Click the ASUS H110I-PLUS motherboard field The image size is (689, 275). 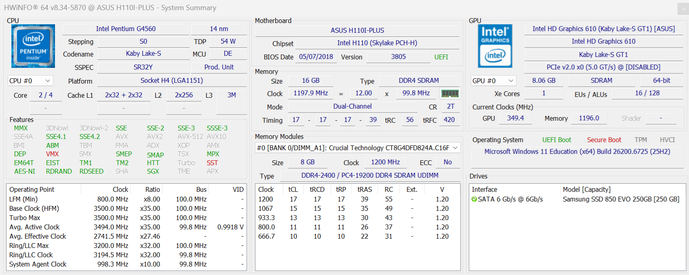[357, 30]
